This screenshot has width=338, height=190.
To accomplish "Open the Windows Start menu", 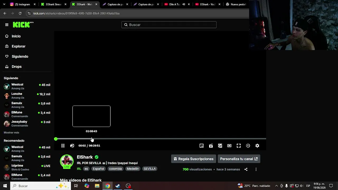I will point(5,186).
